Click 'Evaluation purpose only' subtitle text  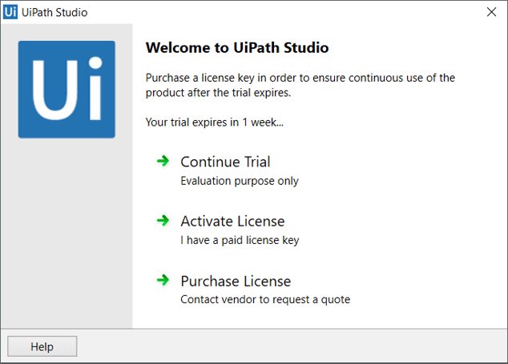pos(240,181)
